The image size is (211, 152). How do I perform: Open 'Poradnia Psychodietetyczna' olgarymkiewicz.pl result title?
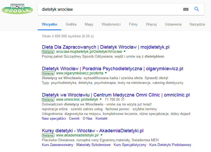[112, 69]
